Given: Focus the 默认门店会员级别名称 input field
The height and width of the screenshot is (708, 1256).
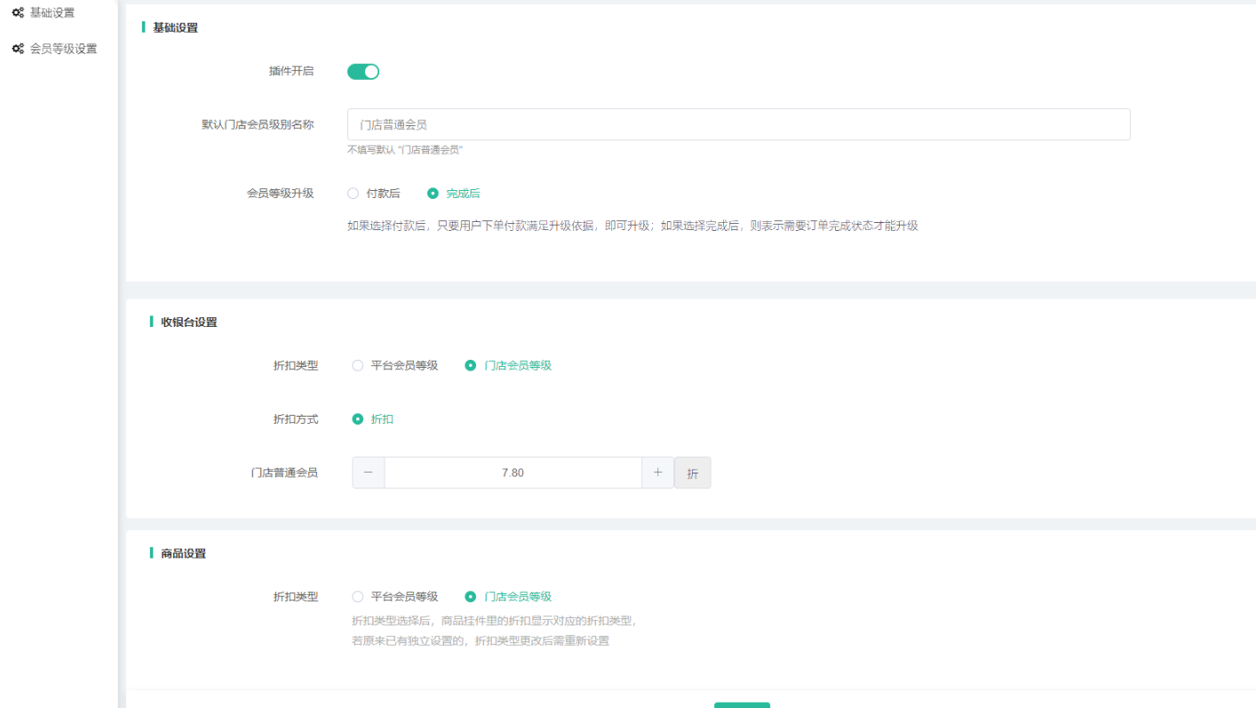Looking at the screenshot, I should click(737, 125).
